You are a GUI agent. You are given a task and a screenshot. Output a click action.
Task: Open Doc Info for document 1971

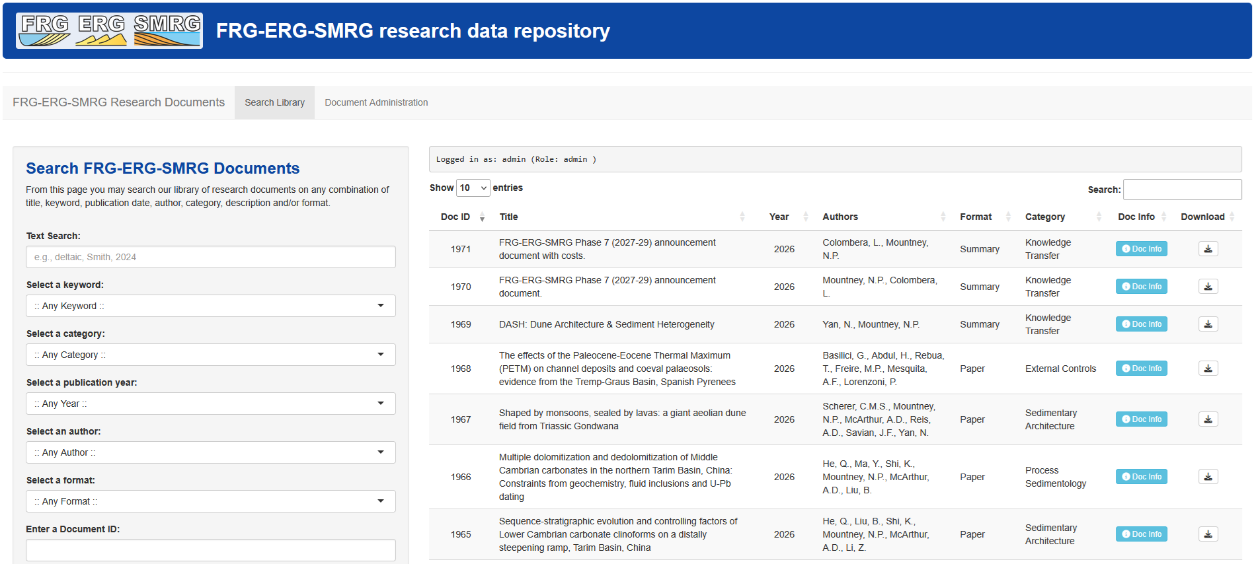pyautogui.click(x=1142, y=249)
